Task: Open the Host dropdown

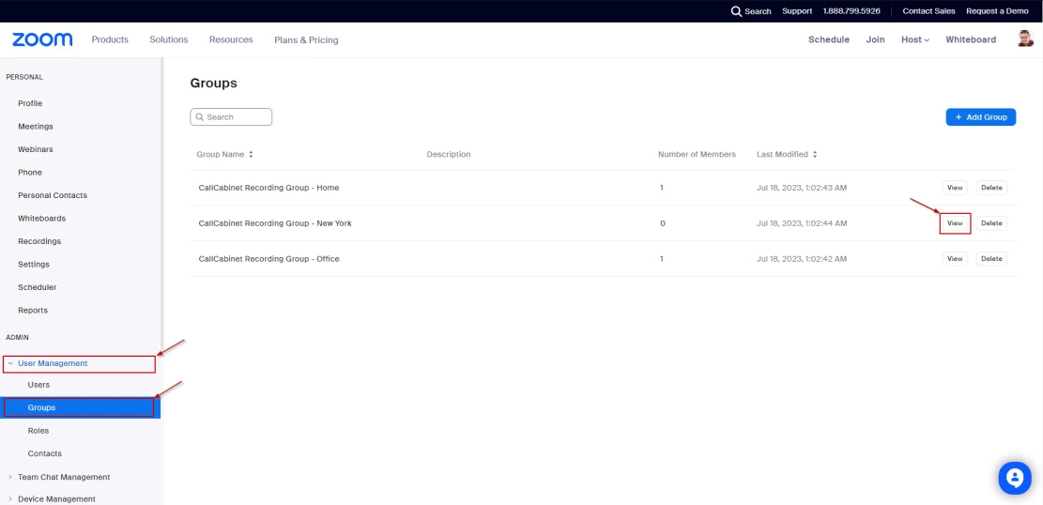Action: click(x=915, y=40)
